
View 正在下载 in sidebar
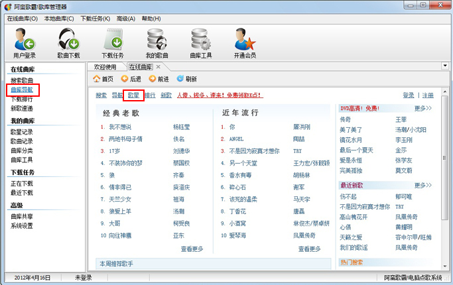pyautogui.click(x=22, y=184)
